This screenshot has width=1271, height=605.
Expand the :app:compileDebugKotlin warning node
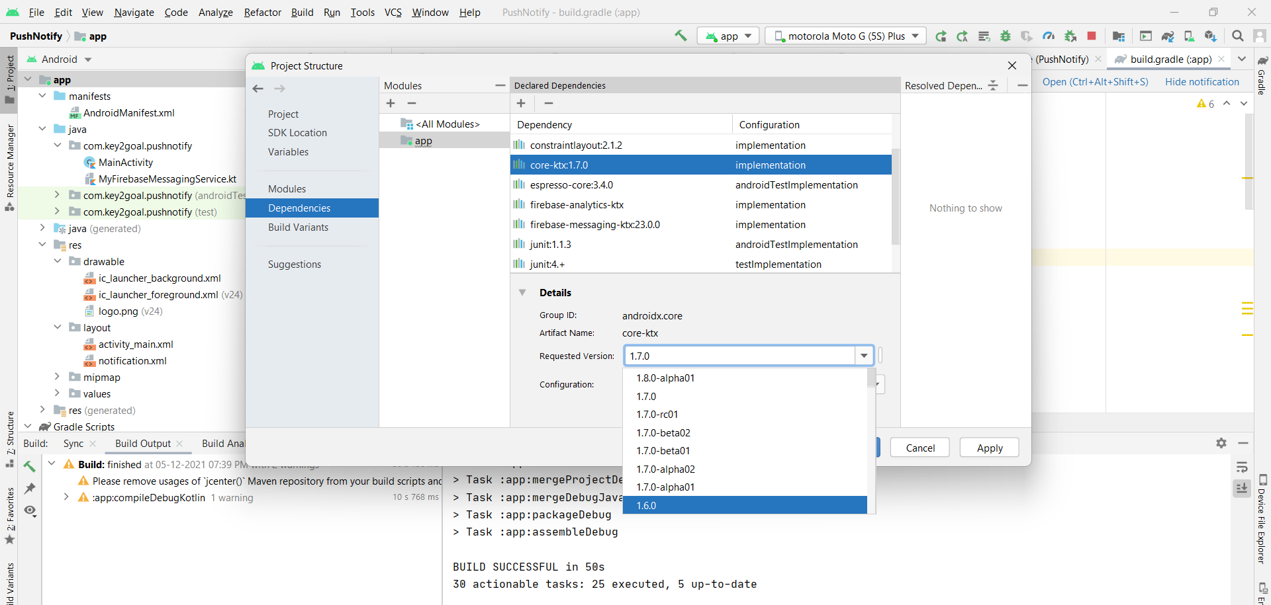tap(66, 497)
